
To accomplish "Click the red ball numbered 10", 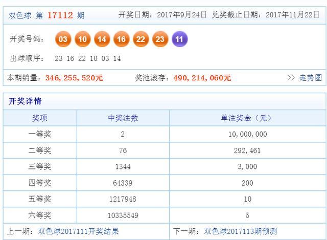I will (82, 39).
